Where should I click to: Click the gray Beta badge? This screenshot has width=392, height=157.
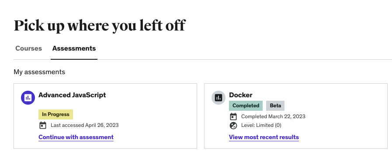click(x=275, y=106)
